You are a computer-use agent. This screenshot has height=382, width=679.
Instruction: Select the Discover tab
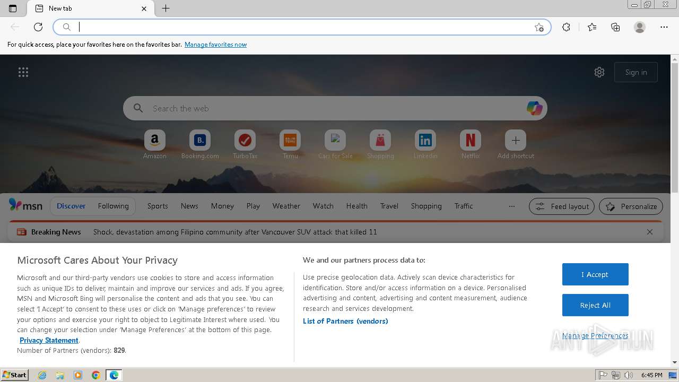(x=71, y=206)
